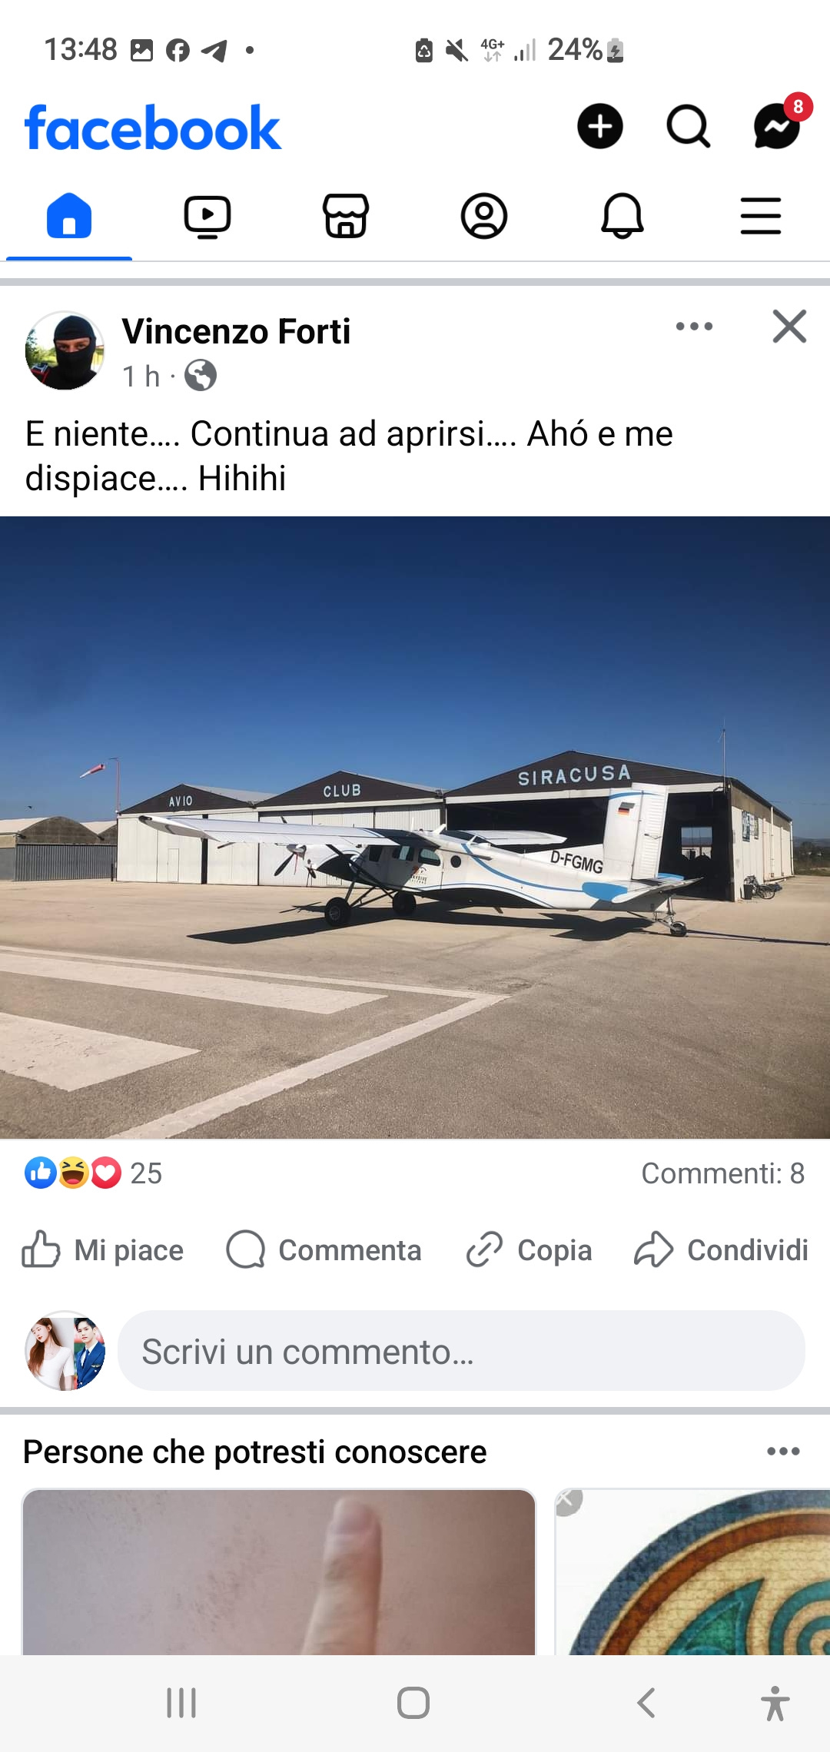
Task: Tap the search magnifier icon
Action: coord(688,126)
